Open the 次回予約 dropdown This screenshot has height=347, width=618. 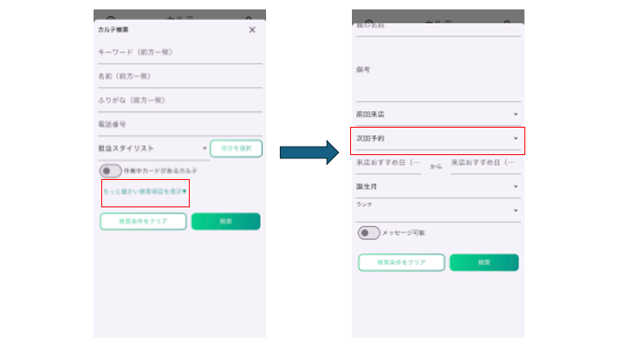tap(438, 139)
